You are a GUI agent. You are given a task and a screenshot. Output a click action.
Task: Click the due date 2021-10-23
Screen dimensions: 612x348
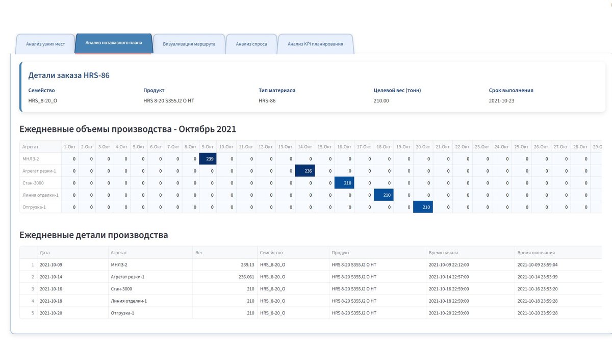(x=502, y=101)
